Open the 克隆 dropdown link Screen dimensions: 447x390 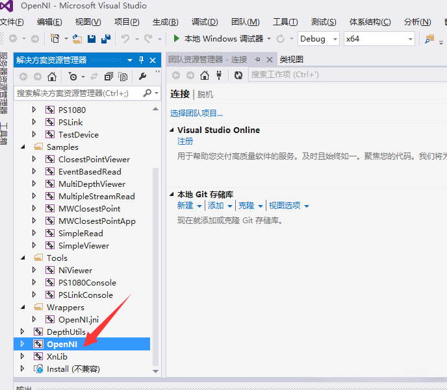tap(251, 206)
